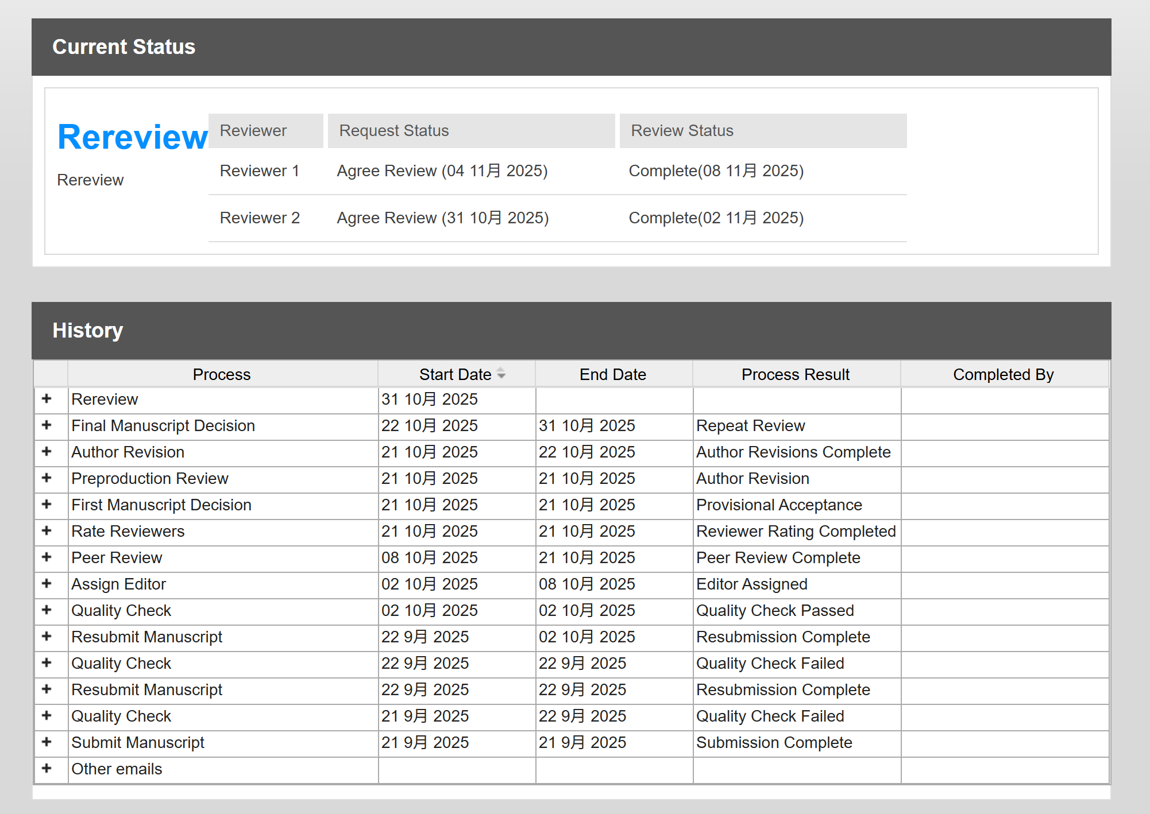Click plus icon beside Preproduction Review

pyautogui.click(x=47, y=478)
